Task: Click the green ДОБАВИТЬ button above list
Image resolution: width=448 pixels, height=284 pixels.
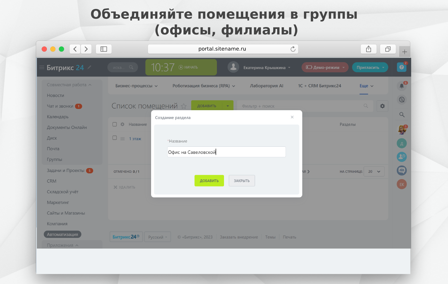Action: tap(207, 106)
